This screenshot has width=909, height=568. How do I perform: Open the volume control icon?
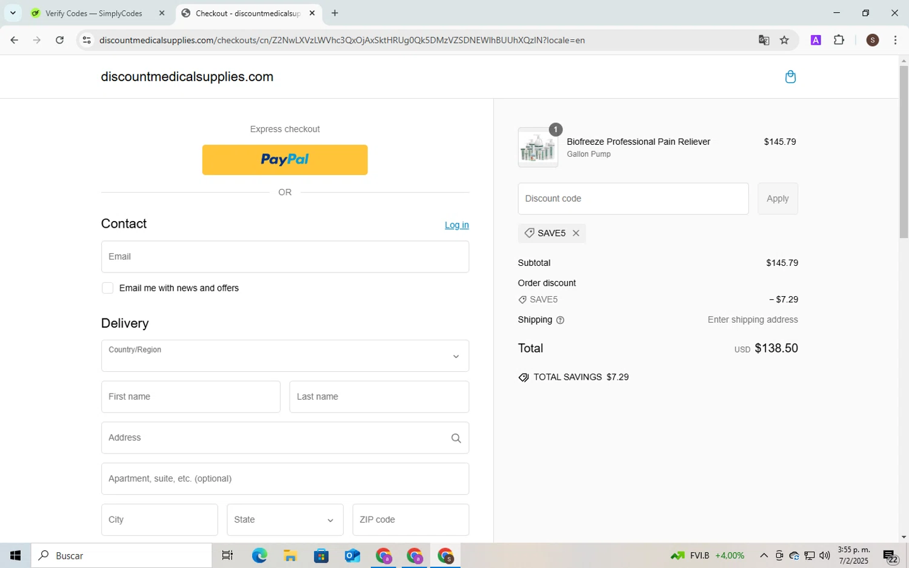(824, 556)
